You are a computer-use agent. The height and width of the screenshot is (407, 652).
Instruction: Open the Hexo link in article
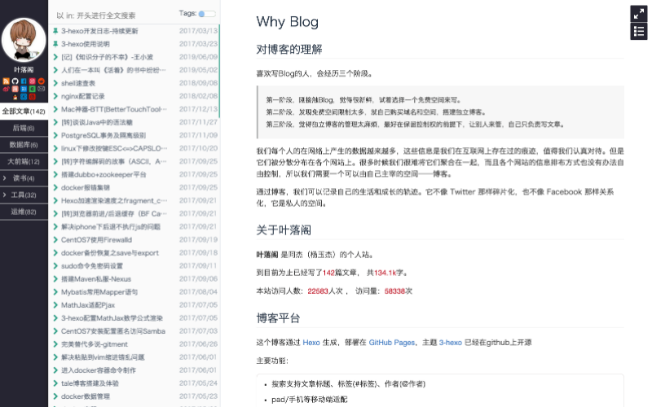pyautogui.click(x=311, y=343)
